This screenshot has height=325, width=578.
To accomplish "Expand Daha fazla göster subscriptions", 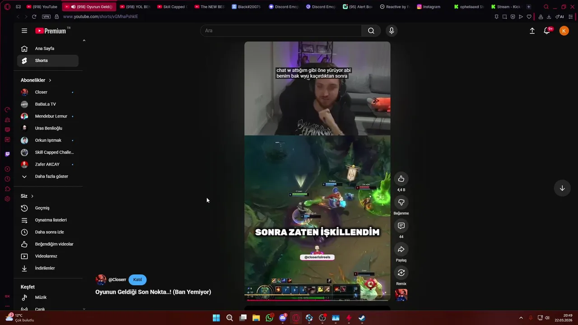I will (48, 176).
